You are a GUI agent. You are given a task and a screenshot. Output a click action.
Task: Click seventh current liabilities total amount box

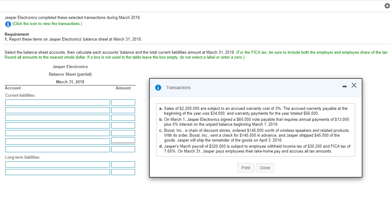[123, 149]
